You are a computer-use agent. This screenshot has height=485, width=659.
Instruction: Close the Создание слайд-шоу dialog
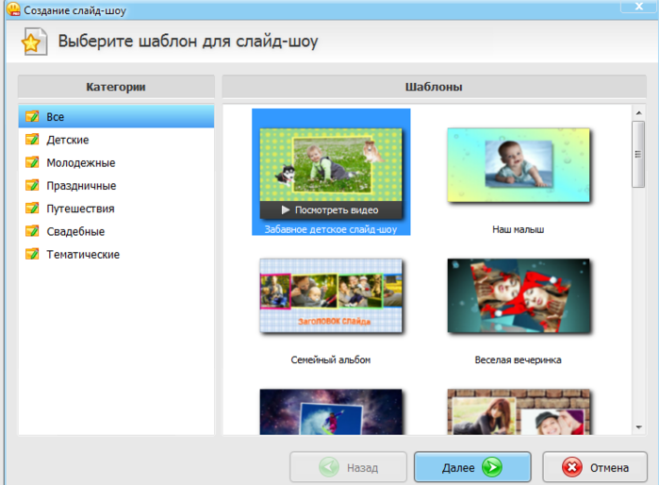(x=638, y=7)
